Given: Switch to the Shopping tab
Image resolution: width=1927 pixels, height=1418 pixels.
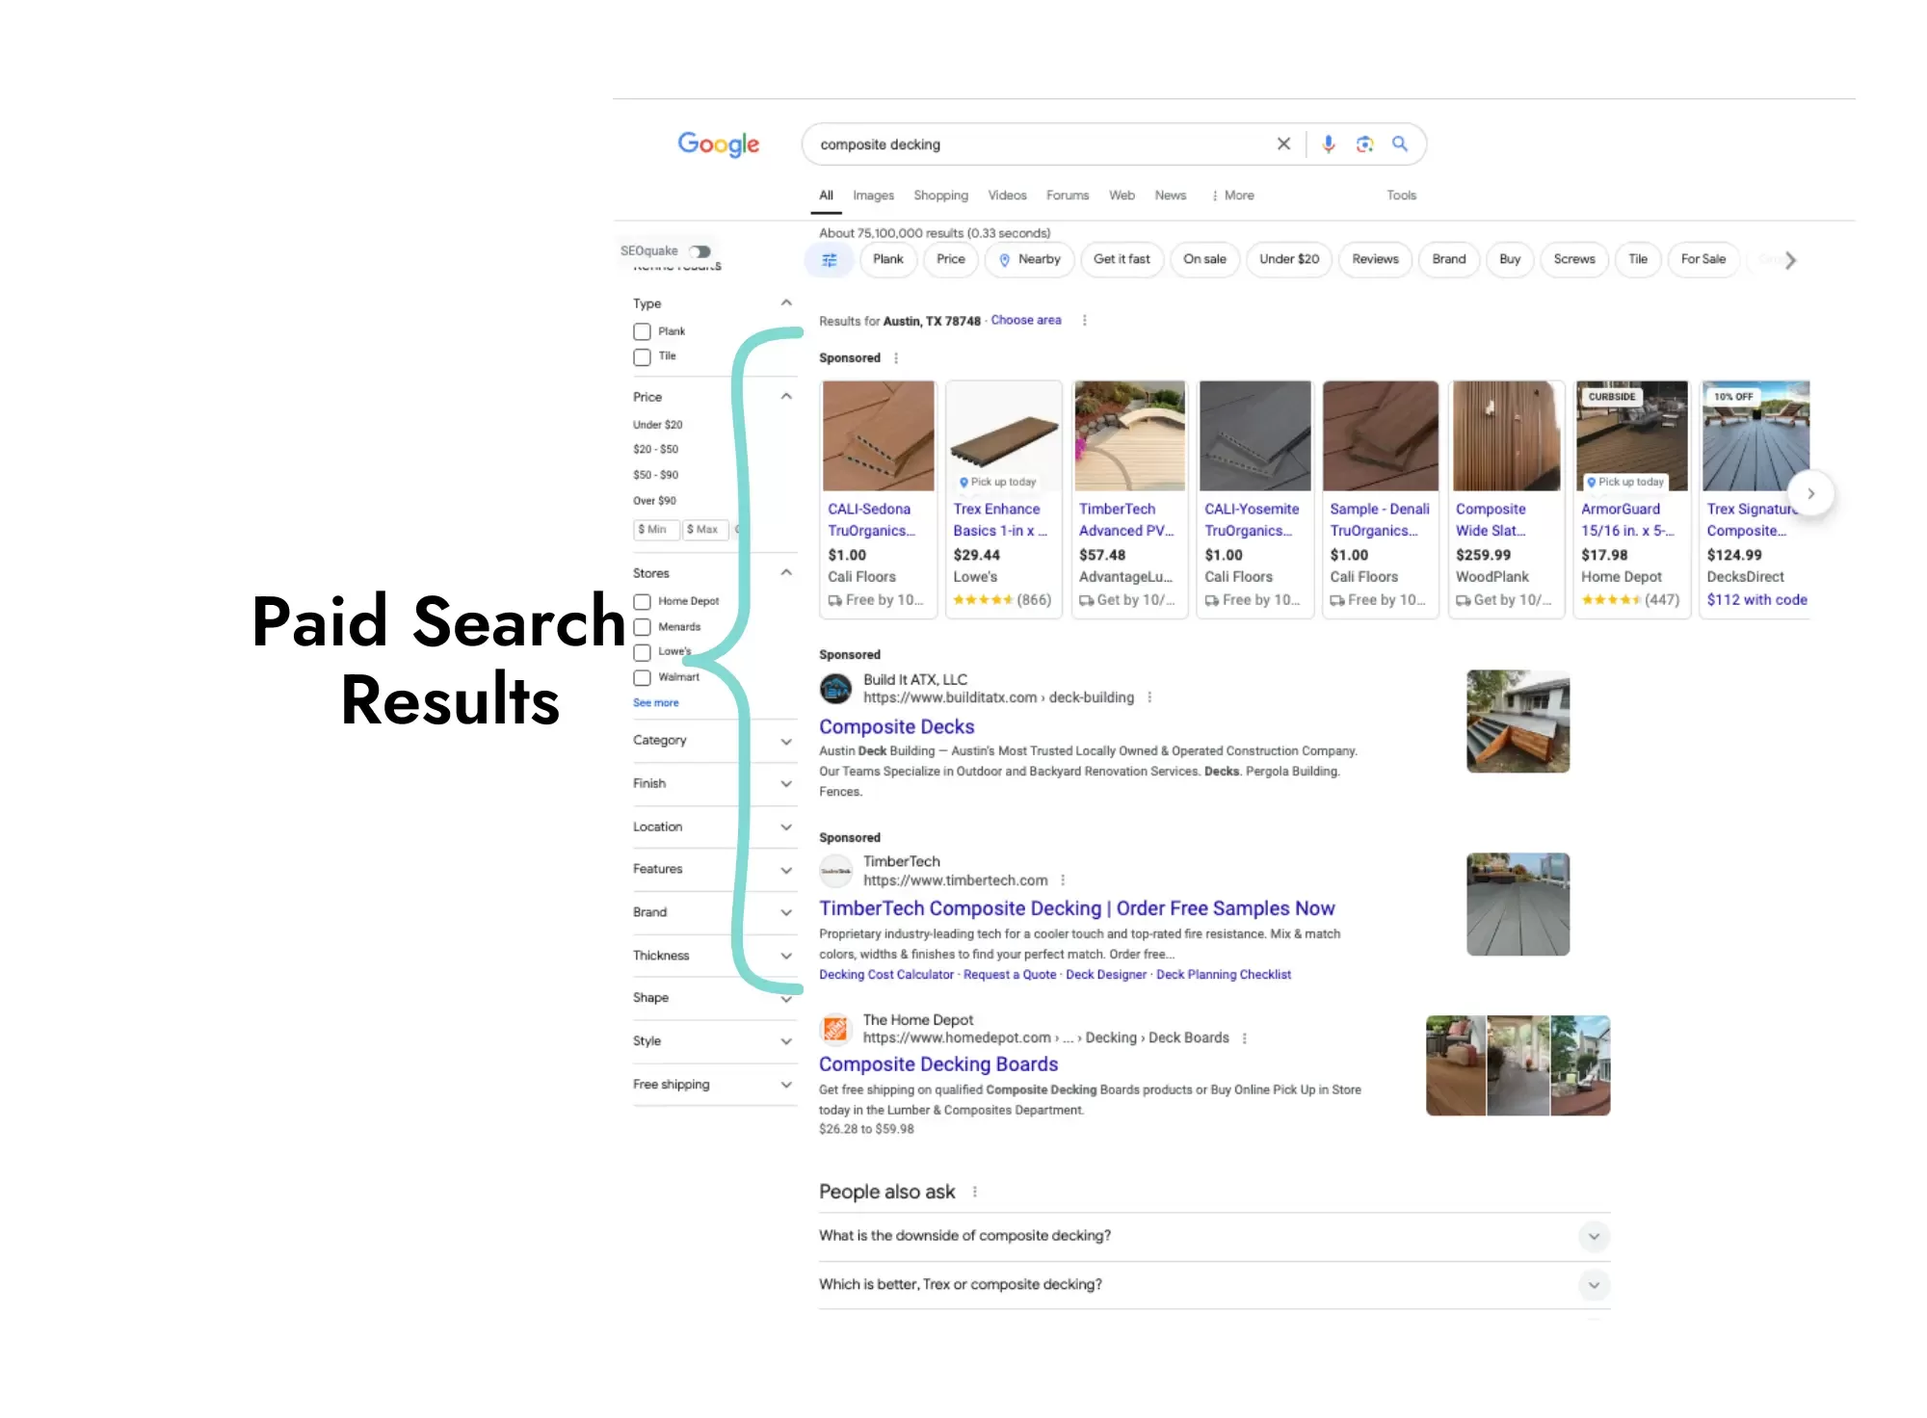Looking at the screenshot, I should coord(940,196).
